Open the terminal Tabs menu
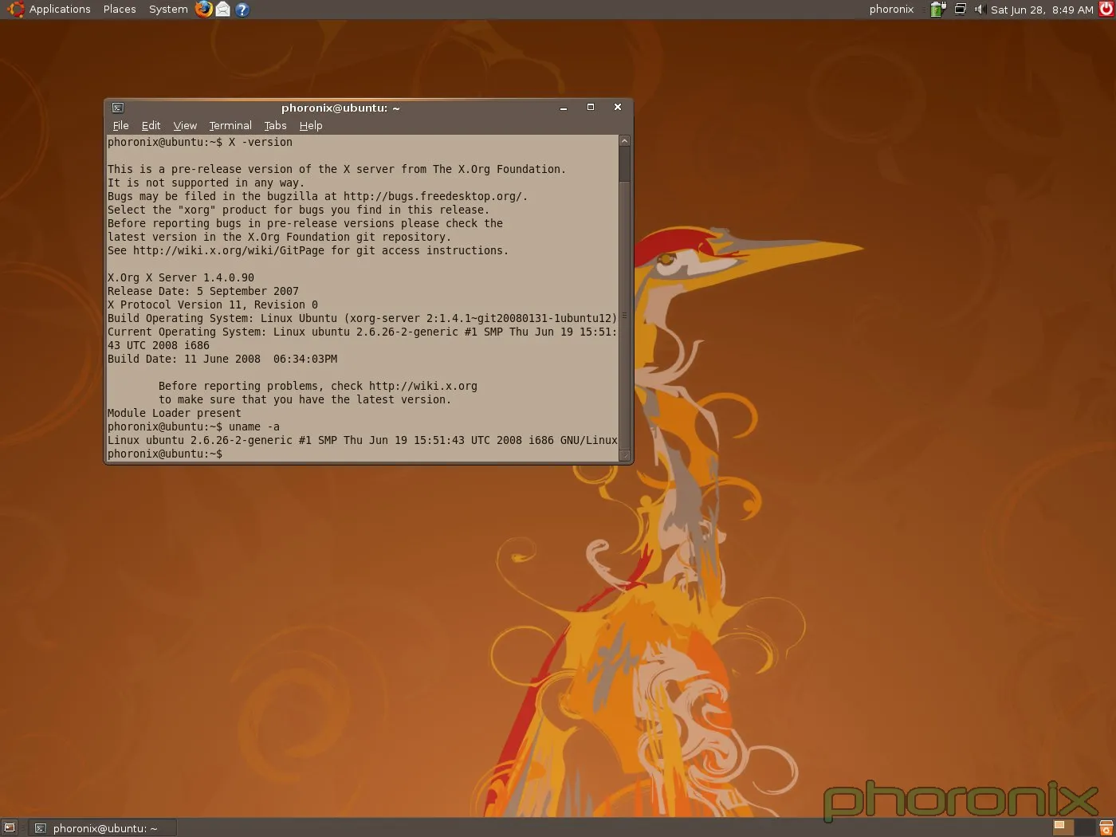The width and height of the screenshot is (1116, 837). click(x=275, y=125)
